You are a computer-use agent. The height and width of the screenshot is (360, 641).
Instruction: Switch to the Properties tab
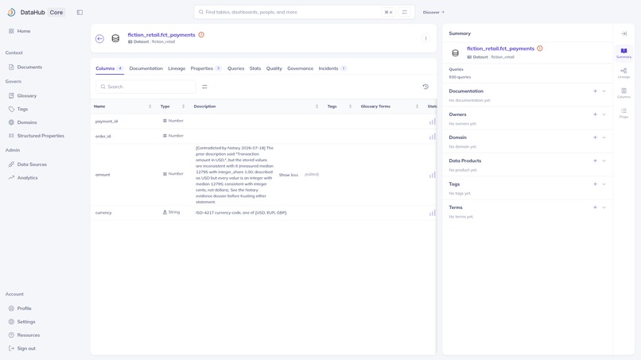(206, 68)
